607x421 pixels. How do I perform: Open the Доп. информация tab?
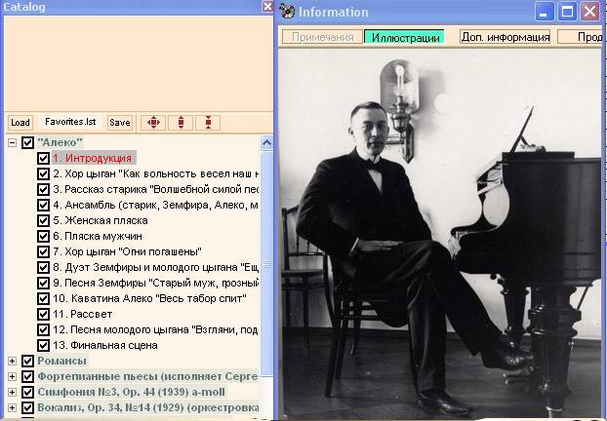tap(506, 37)
